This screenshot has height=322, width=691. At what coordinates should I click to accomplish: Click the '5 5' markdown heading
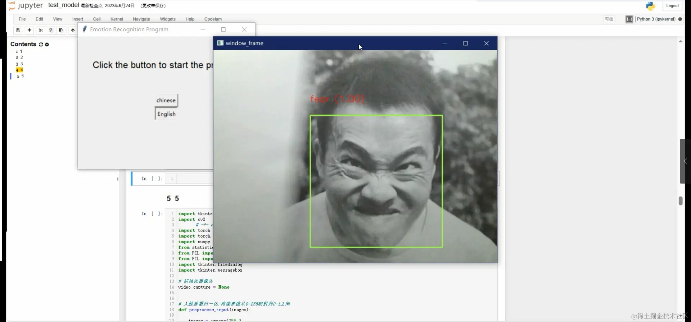[x=173, y=198]
